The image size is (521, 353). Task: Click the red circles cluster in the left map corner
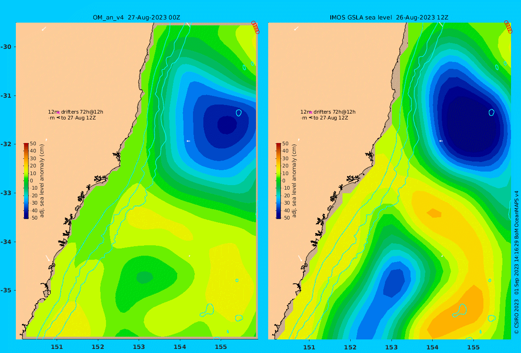click(x=256, y=28)
